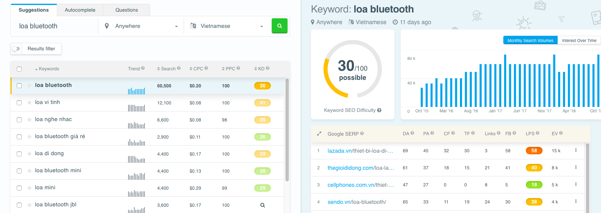Open the Anywhere location dropdown
This screenshot has width=601, height=213.
click(x=141, y=26)
